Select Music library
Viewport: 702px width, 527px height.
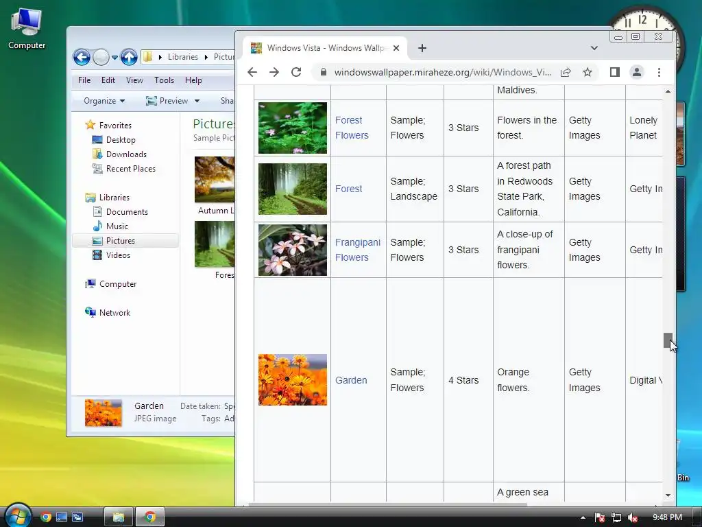117,226
